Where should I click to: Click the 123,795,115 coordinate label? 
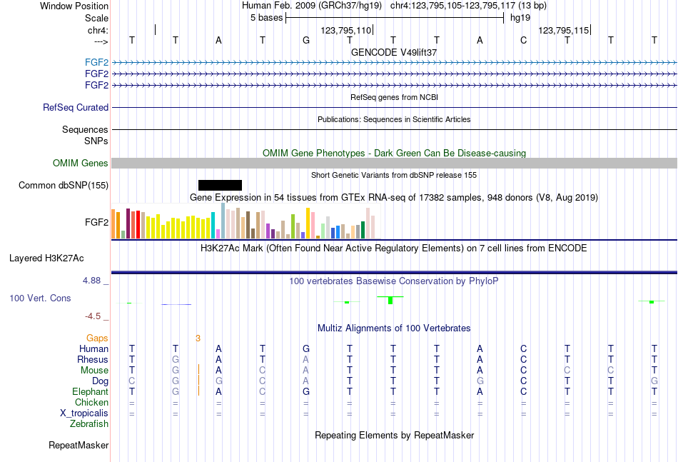563,30
